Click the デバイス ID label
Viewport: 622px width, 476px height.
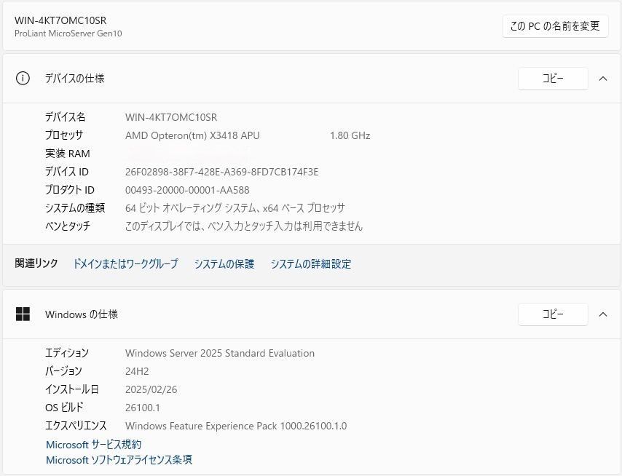point(67,172)
